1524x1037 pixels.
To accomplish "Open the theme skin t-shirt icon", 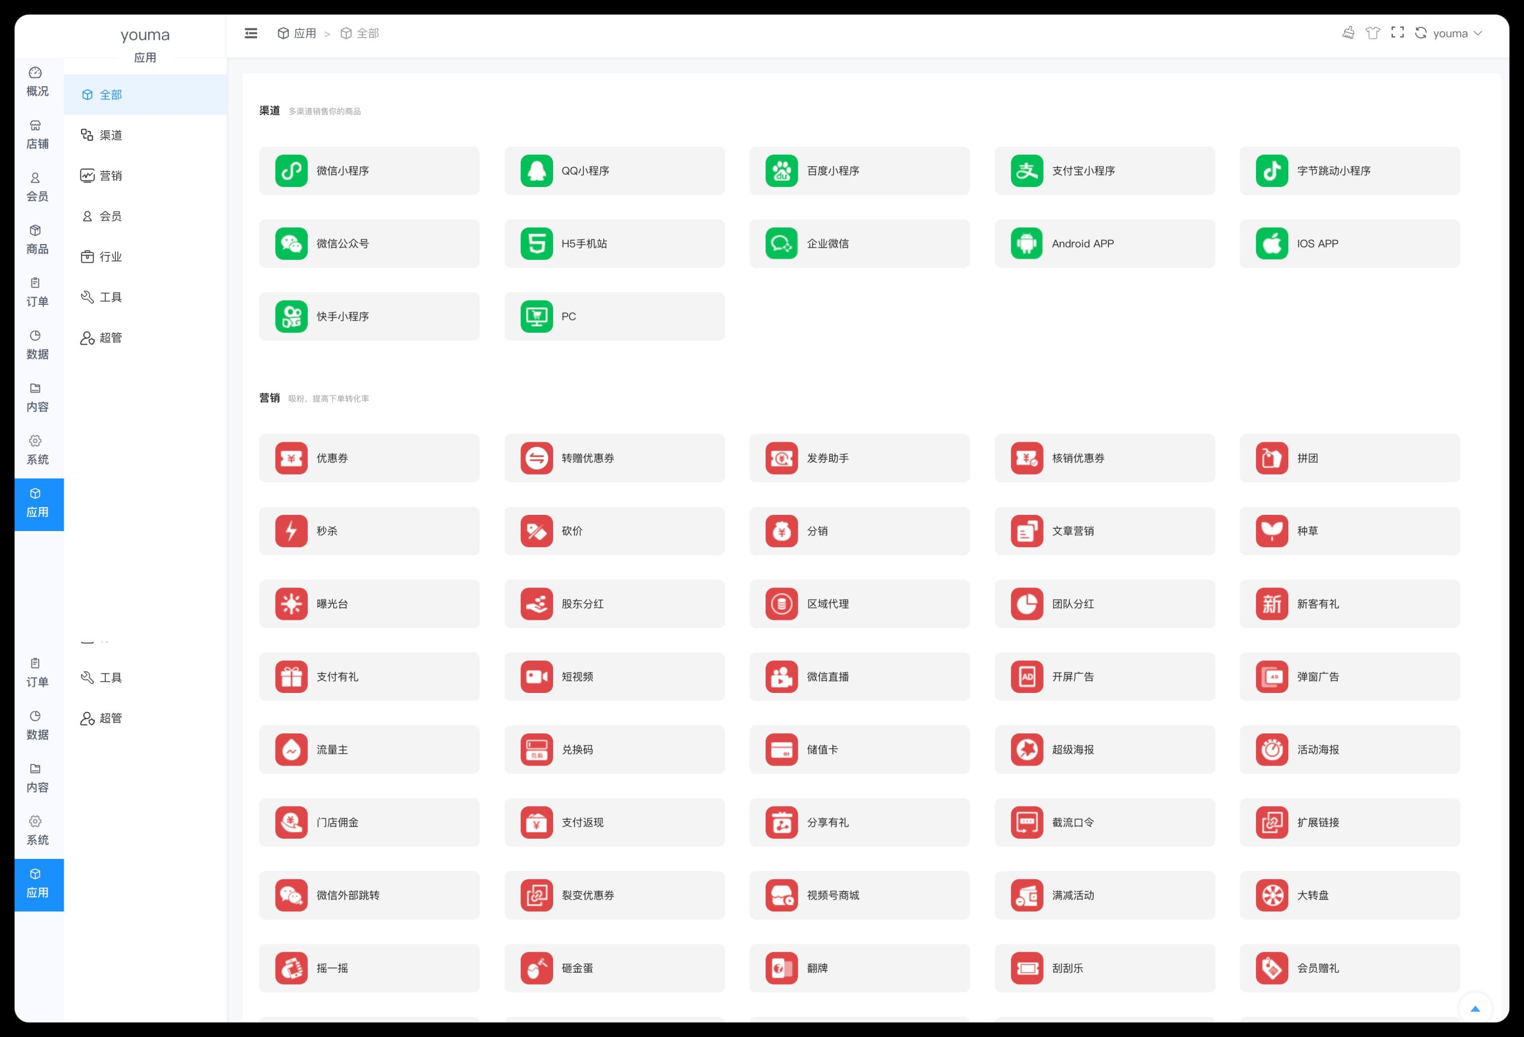I will click(x=1373, y=33).
